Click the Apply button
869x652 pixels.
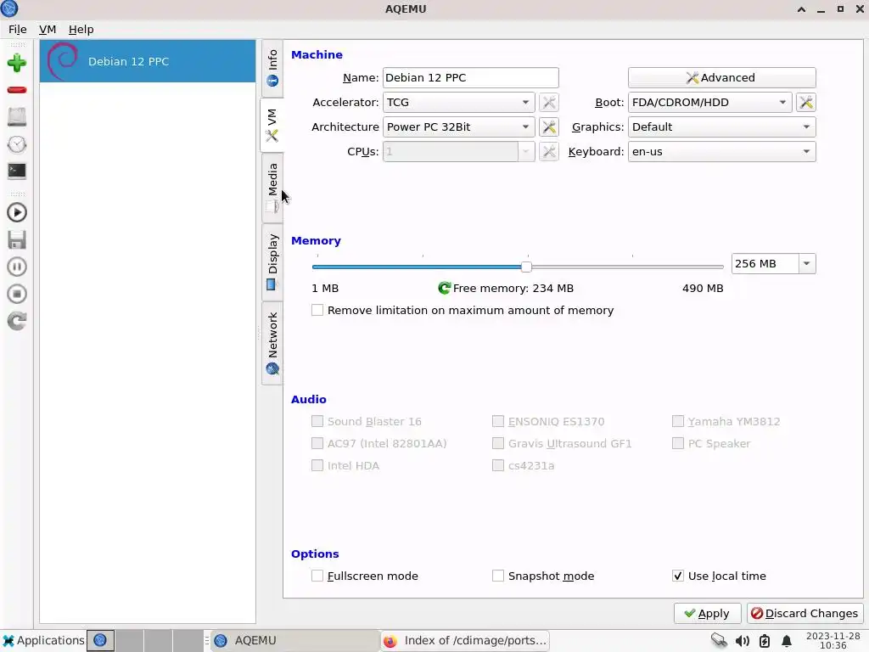point(707,614)
